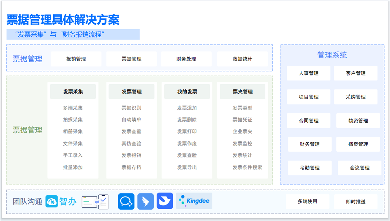
Task: Choose 真伪查验 under 发票管理
Action: click(x=132, y=143)
